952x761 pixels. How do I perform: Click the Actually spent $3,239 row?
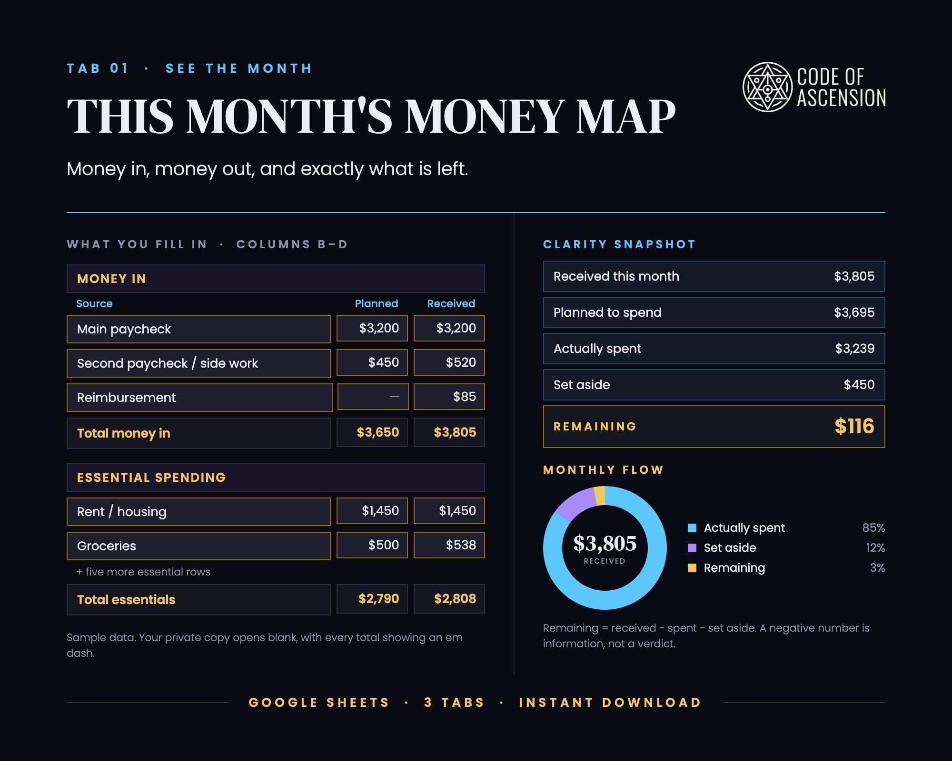(714, 349)
